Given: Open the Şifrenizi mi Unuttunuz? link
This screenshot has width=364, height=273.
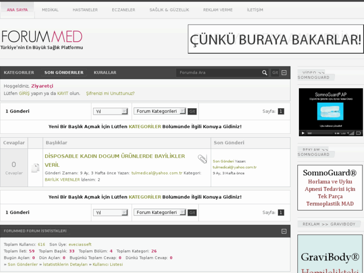Looking at the screenshot, I should (x=110, y=93).
